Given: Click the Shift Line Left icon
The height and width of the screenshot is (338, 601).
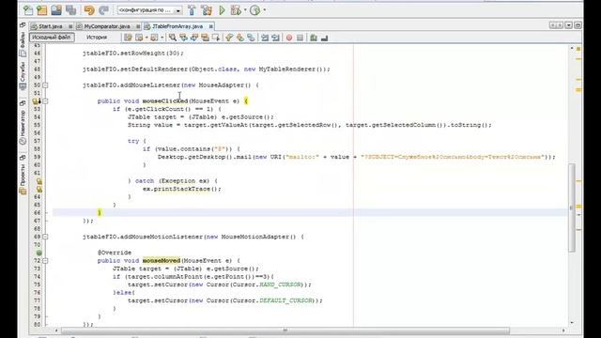Looking at the screenshot, I should click(x=265, y=38).
